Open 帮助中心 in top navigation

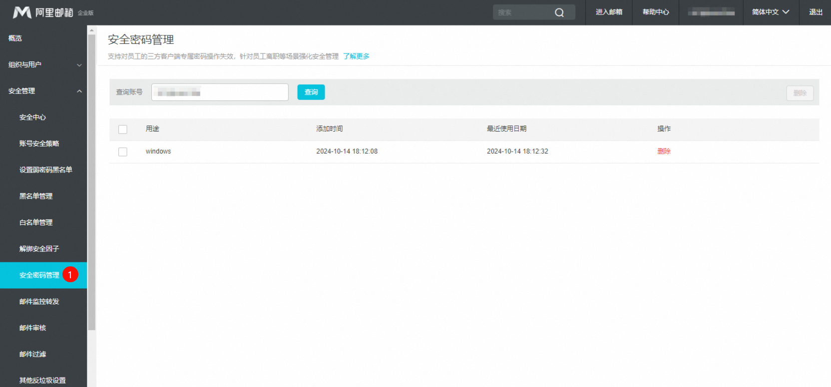[x=655, y=12]
